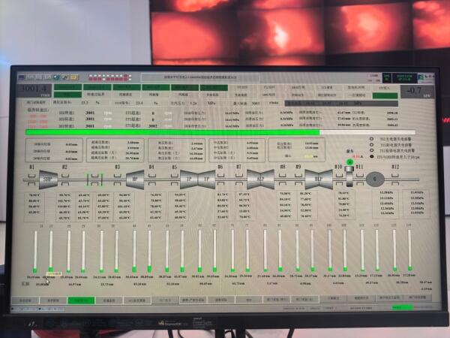This screenshot has width=450, height=338.
Task: Open the first tab in bottom navigation bar
Action: 25,300
